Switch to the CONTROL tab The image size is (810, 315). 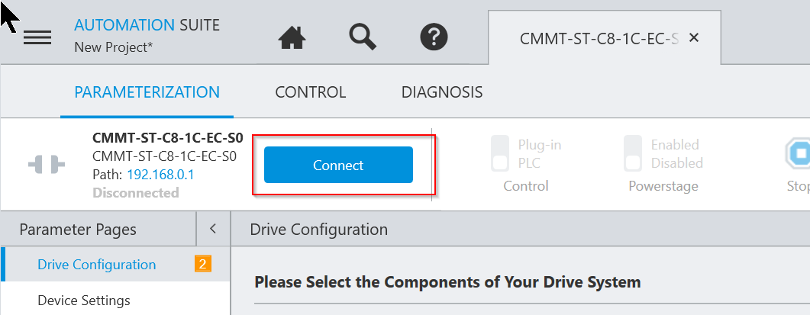coord(311,92)
